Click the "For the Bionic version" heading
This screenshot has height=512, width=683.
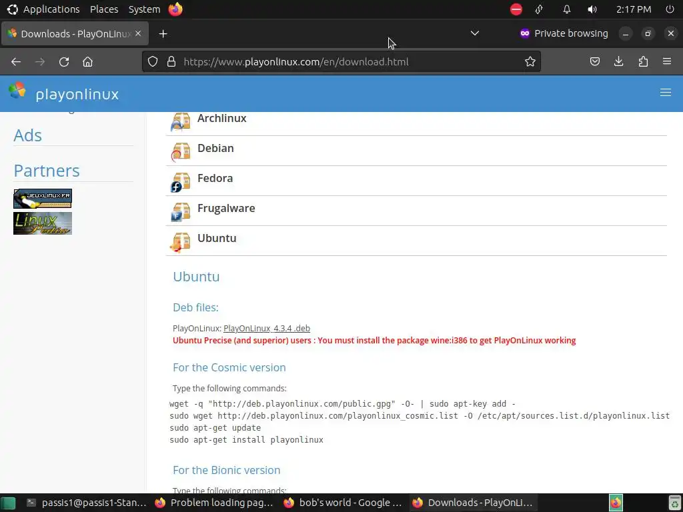[227, 470]
